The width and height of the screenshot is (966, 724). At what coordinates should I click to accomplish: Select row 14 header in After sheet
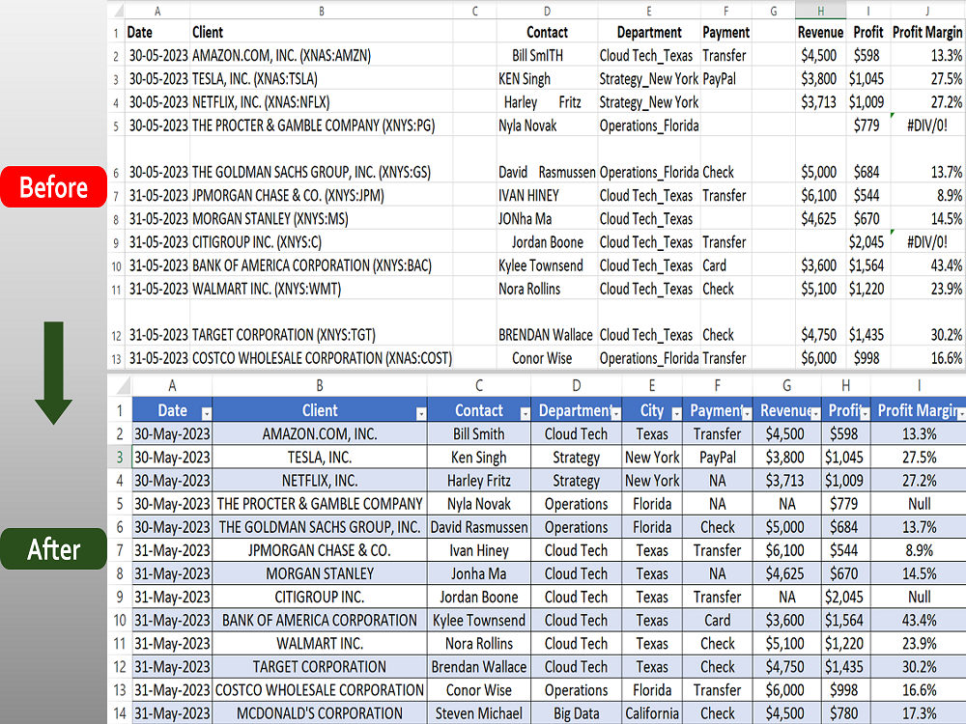click(120, 713)
